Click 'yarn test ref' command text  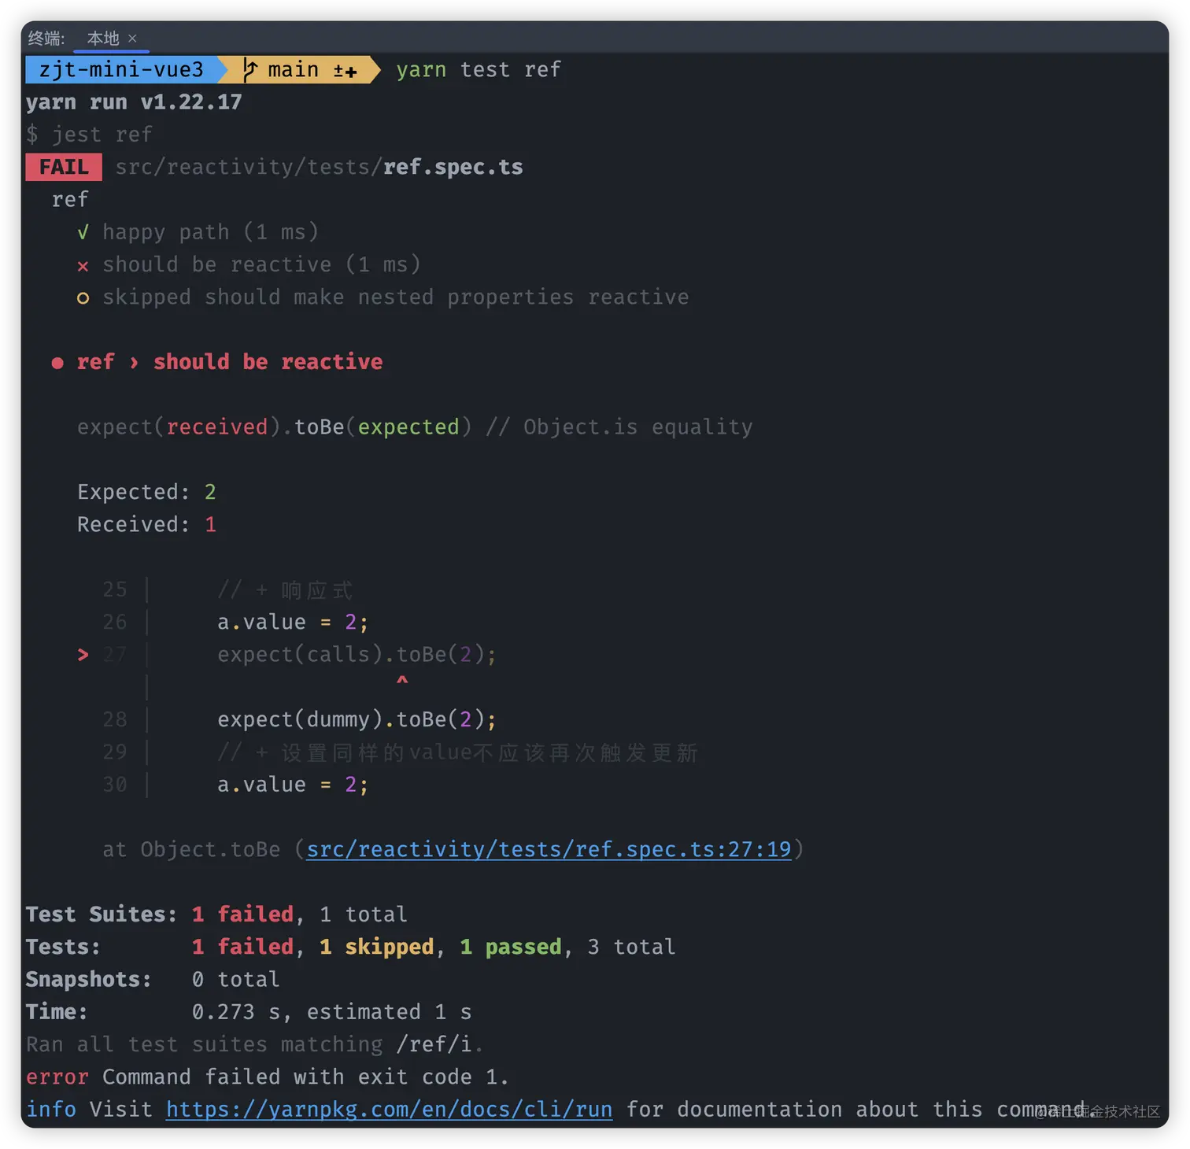(479, 70)
